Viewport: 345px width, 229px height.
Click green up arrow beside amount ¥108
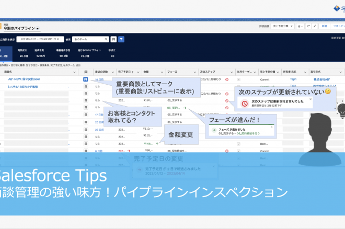click(x=157, y=144)
